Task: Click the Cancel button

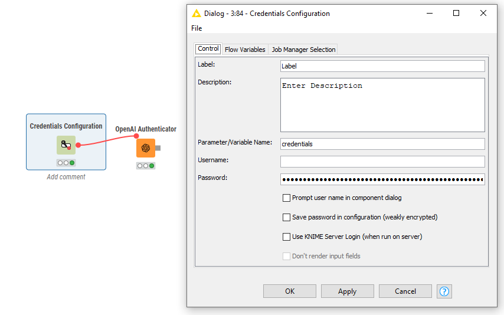Action: pyautogui.click(x=405, y=291)
